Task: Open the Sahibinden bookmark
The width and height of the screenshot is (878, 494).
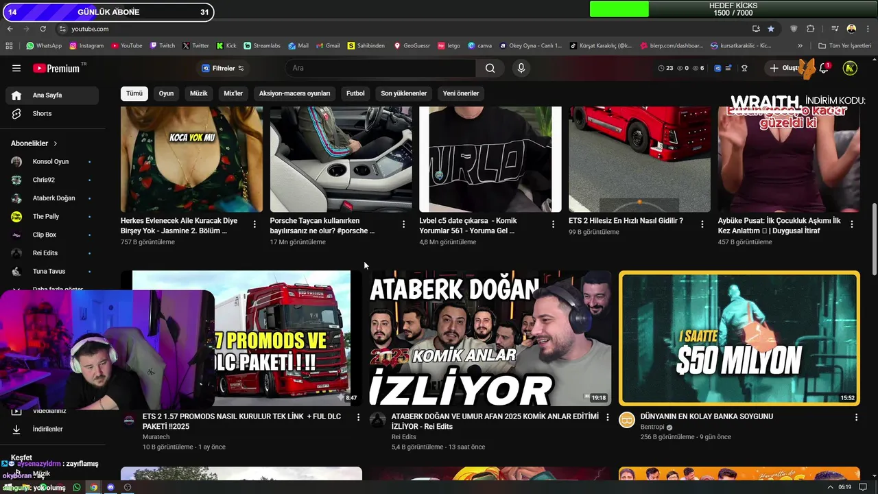Action: [x=366, y=46]
